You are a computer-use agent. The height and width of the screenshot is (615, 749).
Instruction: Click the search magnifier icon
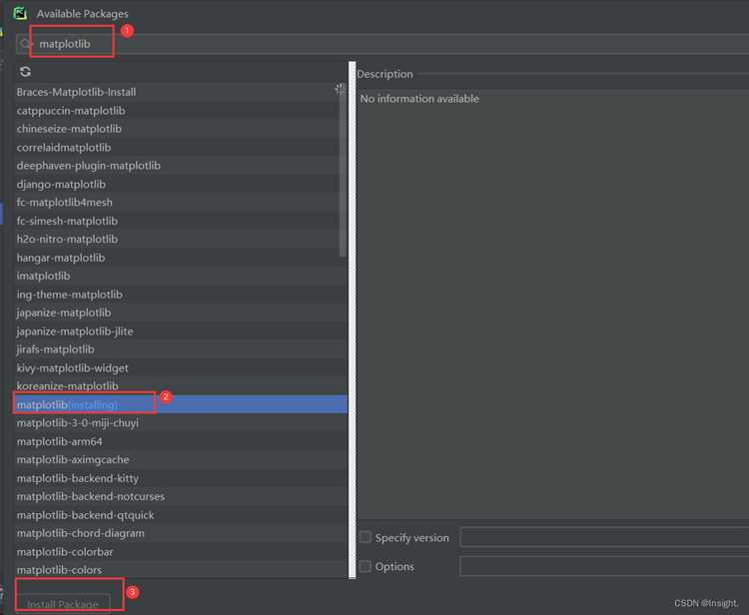pos(25,44)
